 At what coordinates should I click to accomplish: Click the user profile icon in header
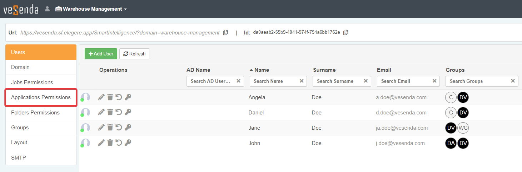coord(47,9)
